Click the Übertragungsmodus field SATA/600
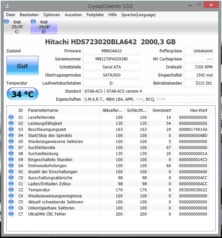This screenshot has height=238, width=222. tap(112, 75)
